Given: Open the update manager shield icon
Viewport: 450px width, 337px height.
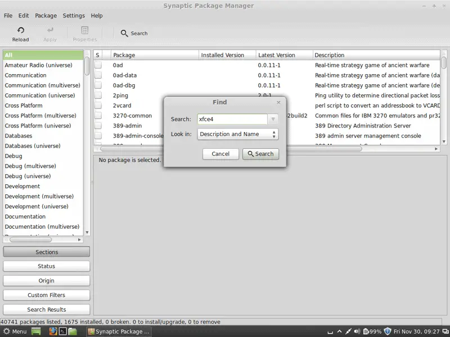Looking at the screenshot, I should coord(388,331).
